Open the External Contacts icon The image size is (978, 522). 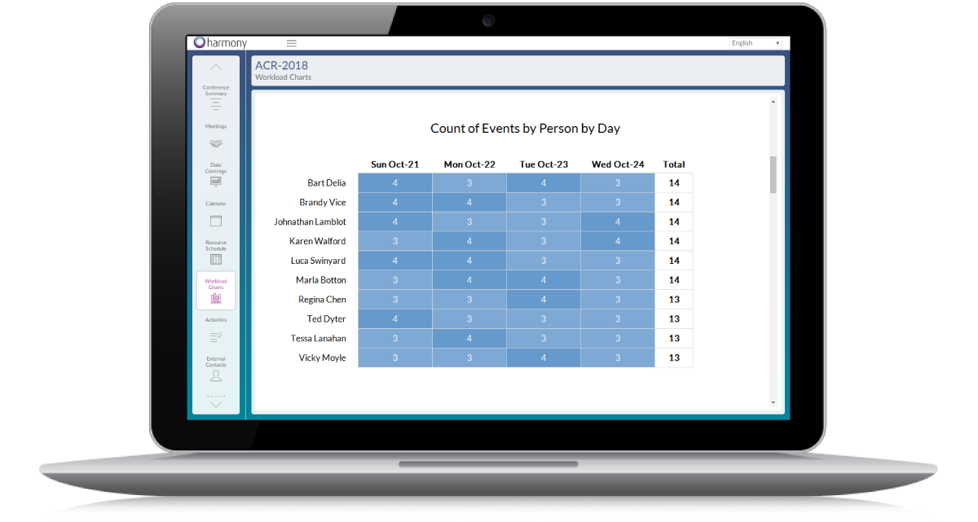[216, 375]
